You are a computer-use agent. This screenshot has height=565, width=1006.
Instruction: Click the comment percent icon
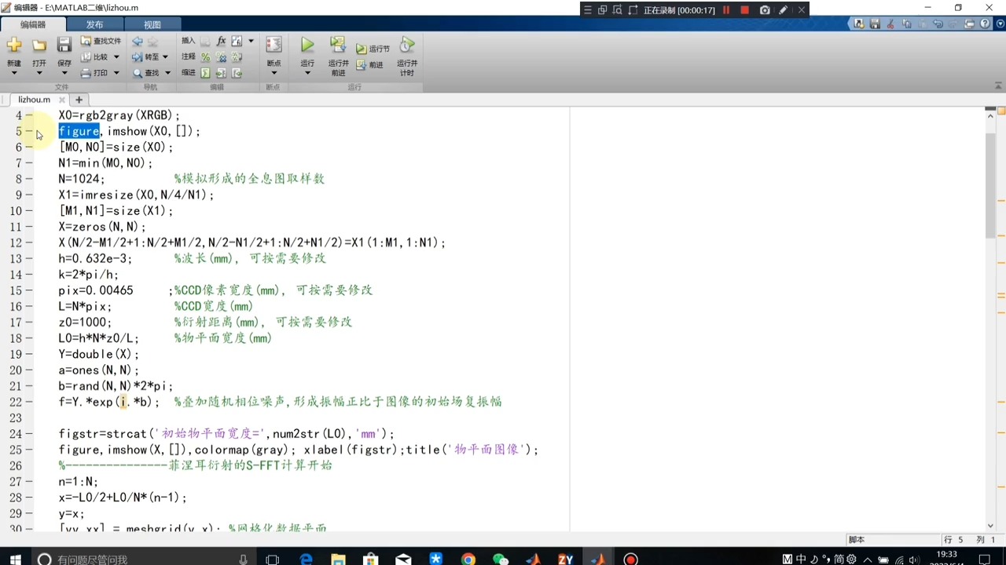205,56
